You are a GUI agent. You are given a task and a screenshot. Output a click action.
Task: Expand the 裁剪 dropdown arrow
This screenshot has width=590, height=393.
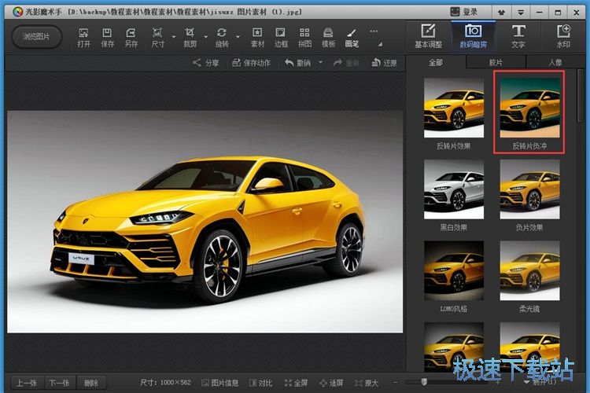[205, 37]
